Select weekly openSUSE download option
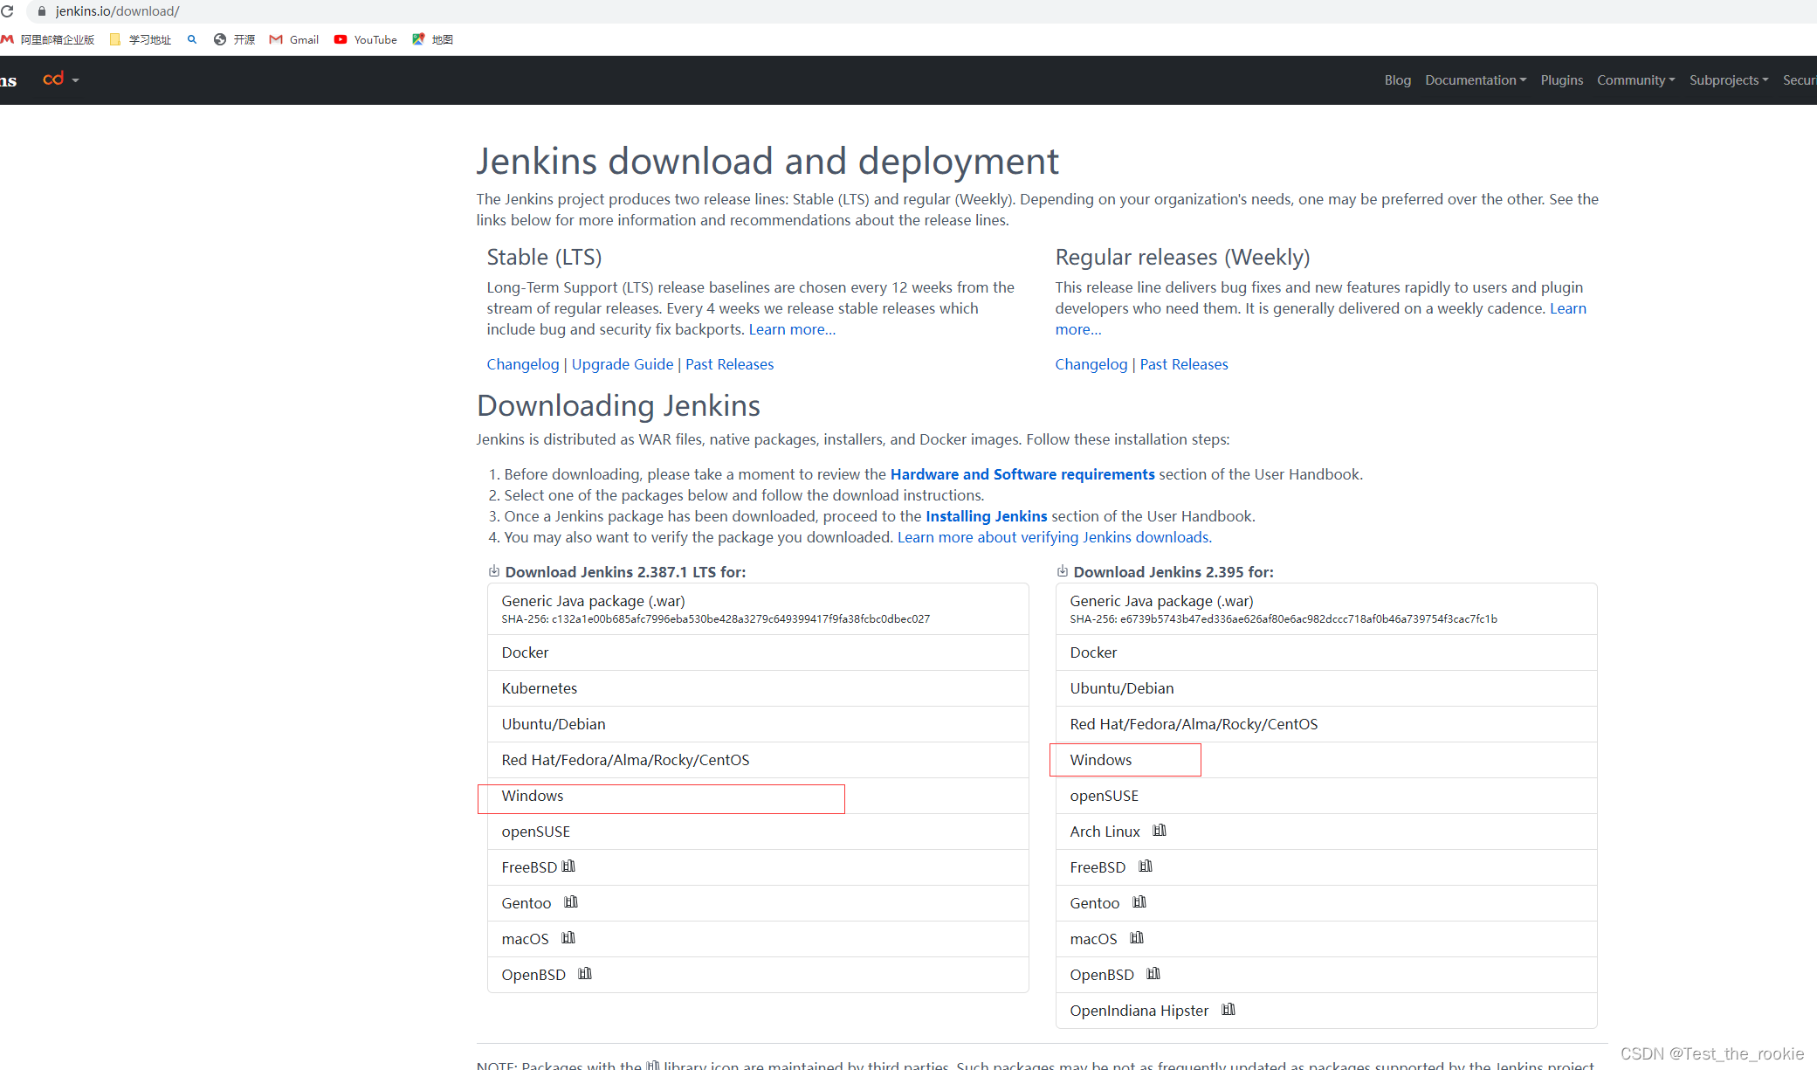Viewport: 1817px width, 1070px height. coord(1326,796)
